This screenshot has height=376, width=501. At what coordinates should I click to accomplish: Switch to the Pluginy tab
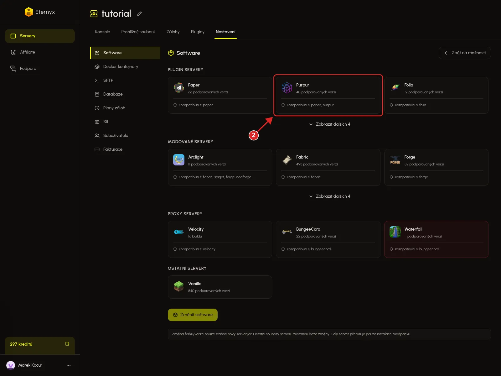tap(198, 32)
